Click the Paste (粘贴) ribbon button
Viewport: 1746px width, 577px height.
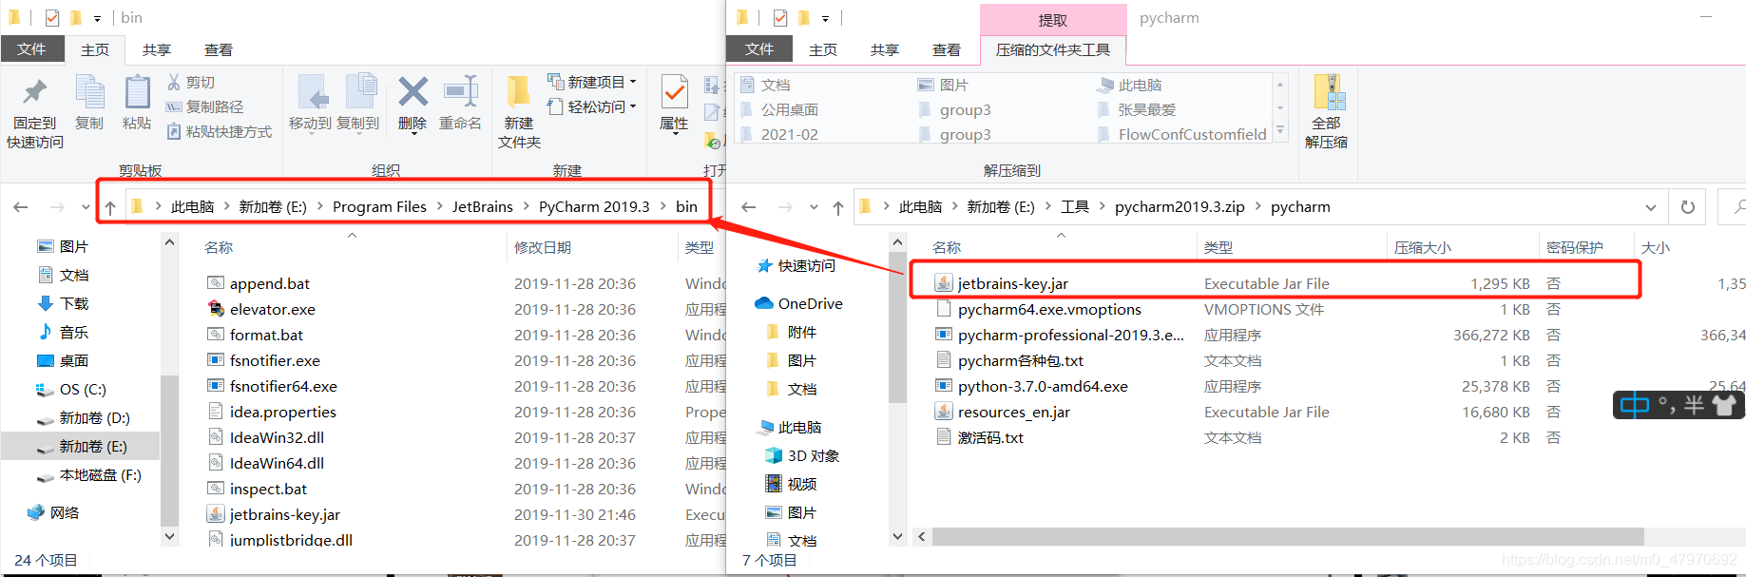137,104
